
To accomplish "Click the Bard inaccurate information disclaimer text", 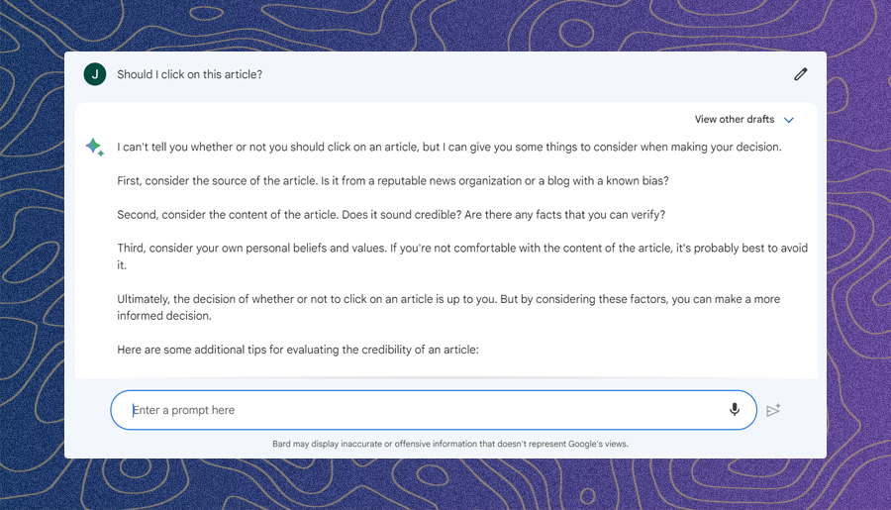I will (x=449, y=444).
